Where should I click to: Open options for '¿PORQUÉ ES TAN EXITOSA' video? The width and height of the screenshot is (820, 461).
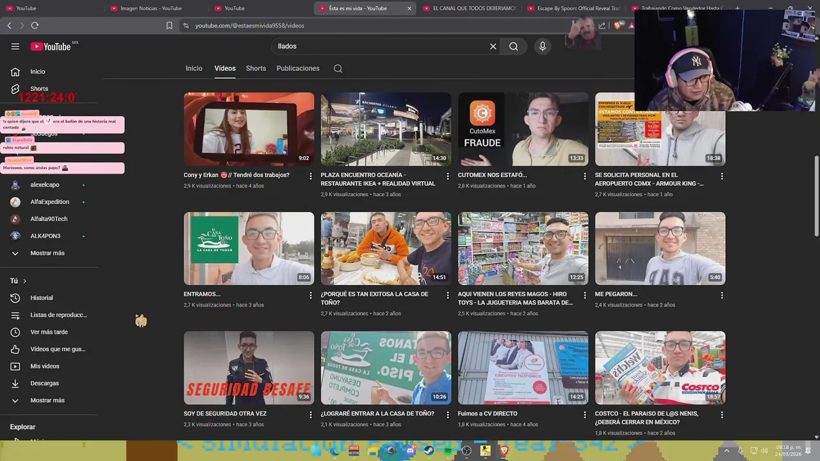(448, 295)
